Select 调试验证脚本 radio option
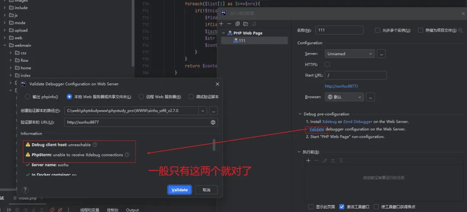The width and height of the screenshot is (467, 212). coord(191,97)
